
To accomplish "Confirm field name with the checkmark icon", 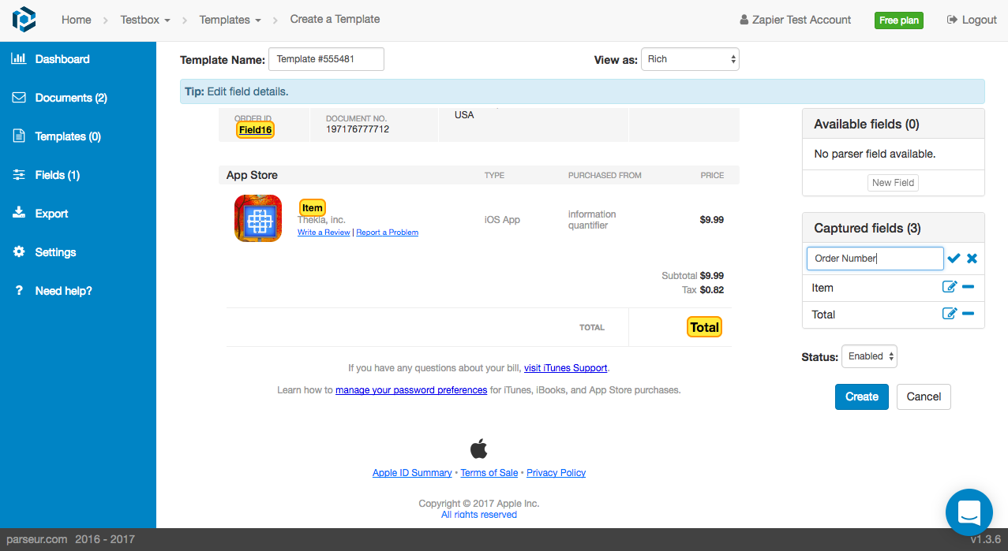I will click(x=954, y=259).
